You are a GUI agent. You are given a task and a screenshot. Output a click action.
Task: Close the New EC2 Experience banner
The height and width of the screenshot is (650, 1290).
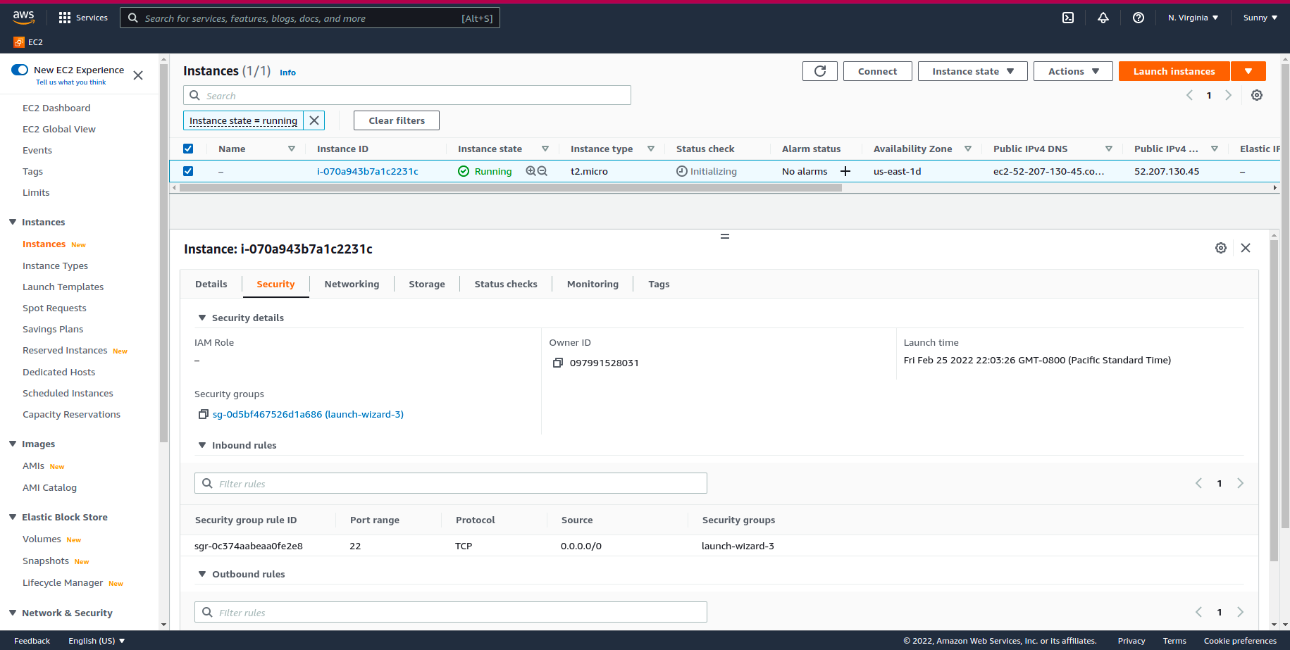click(138, 75)
